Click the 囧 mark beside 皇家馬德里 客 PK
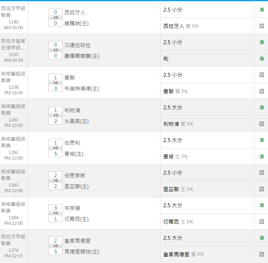 tap(261, 254)
